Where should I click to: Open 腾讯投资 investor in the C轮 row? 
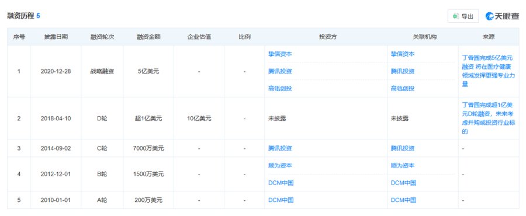coord(280,148)
